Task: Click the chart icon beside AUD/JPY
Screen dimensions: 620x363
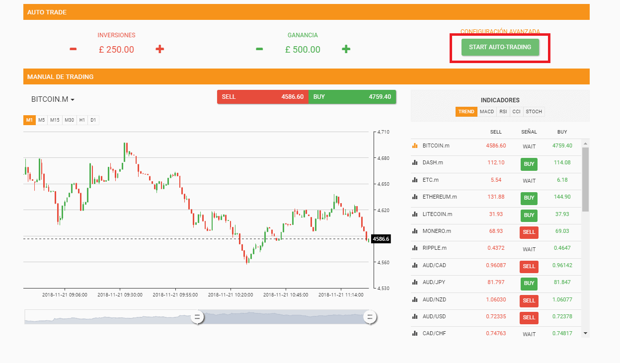Action: tap(414, 283)
